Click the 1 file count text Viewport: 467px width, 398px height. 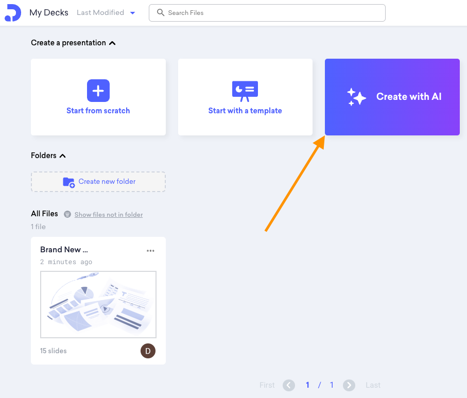(x=39, y=227)
